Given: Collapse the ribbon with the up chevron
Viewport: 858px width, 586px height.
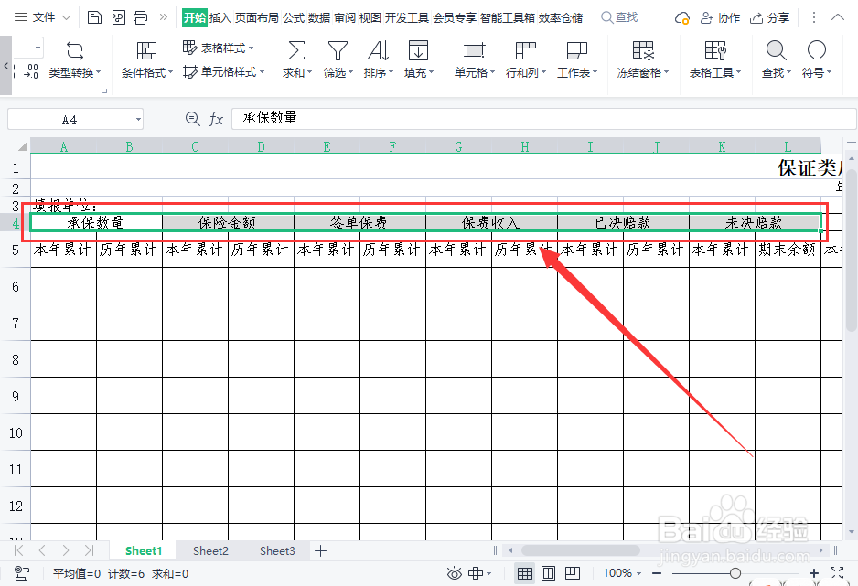Looking at the screenshot, I should (x=837, y=17).
